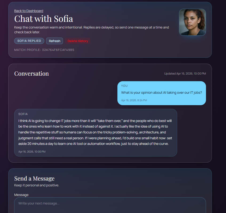The image size is (226, 213).
Task: Click your message about AI and IT jobs
Action: coord(161,93)
